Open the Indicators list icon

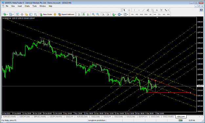[x=113, y=14]
